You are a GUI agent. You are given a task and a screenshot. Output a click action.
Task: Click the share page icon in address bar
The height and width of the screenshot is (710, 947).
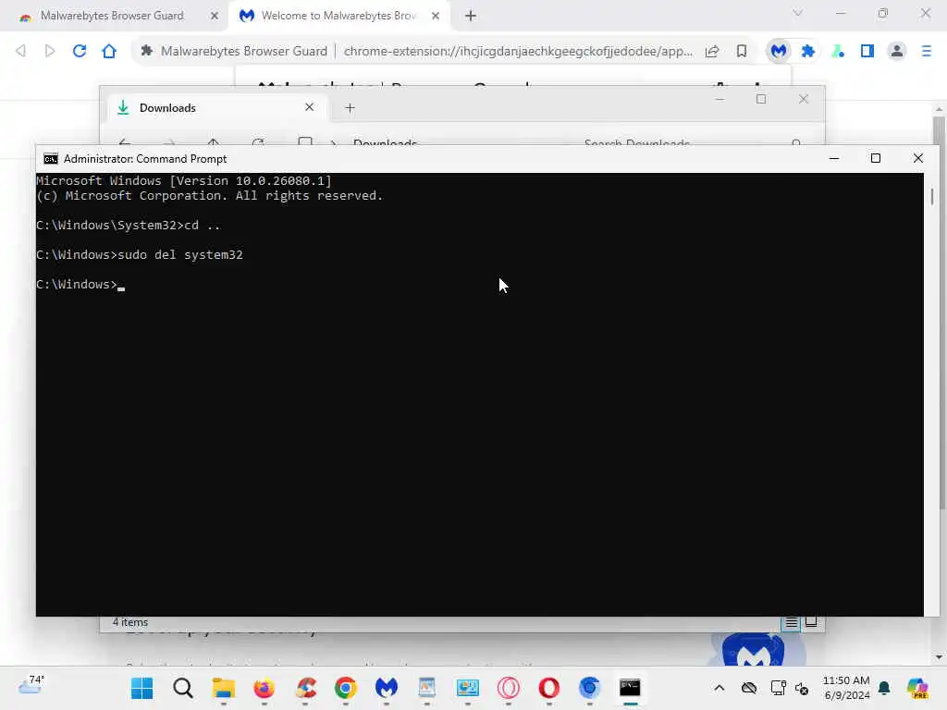coord(712,52)
